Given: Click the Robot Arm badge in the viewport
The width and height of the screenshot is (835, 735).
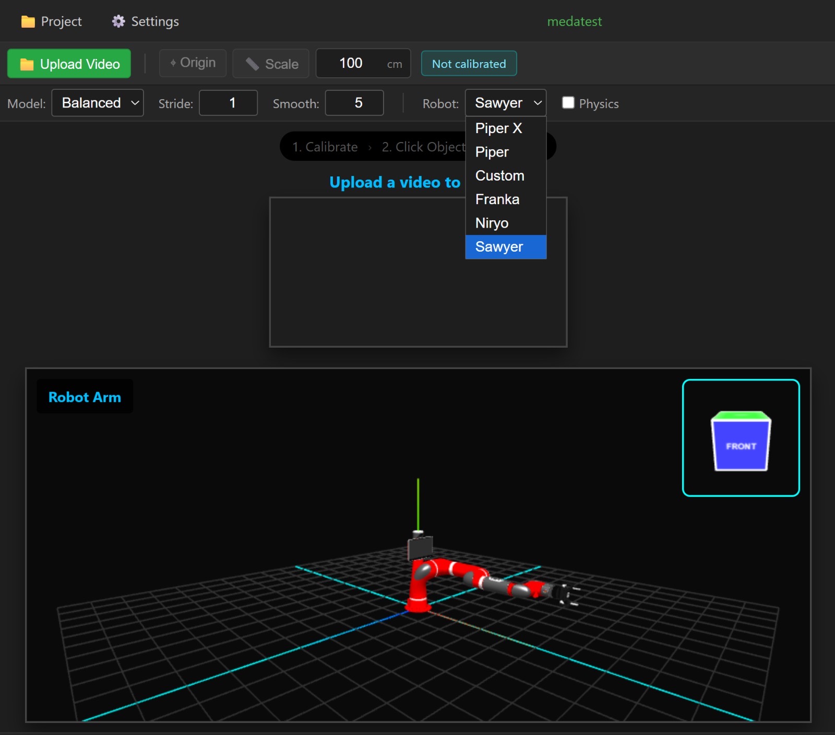Looking at the screenshot, I should coord(85,397).
